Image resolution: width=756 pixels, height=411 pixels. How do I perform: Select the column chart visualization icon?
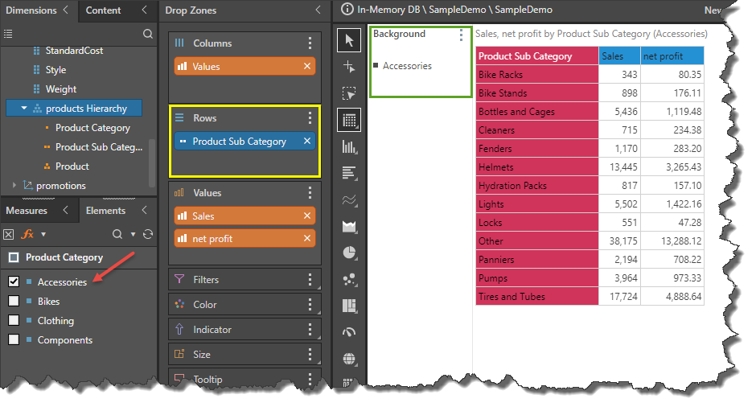point(349,146)
